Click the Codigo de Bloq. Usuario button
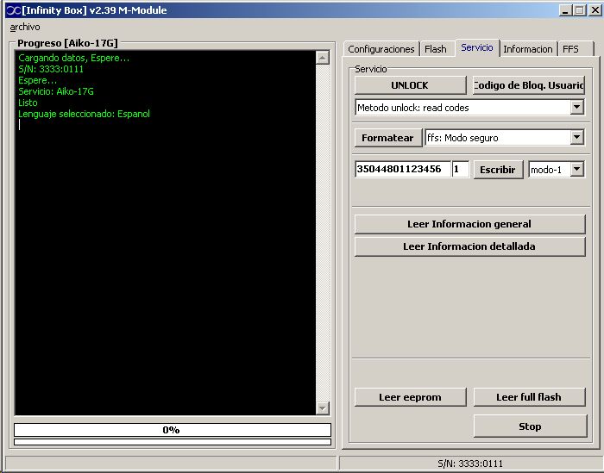This screenshot has width=604, height=473. coord(529,85)
